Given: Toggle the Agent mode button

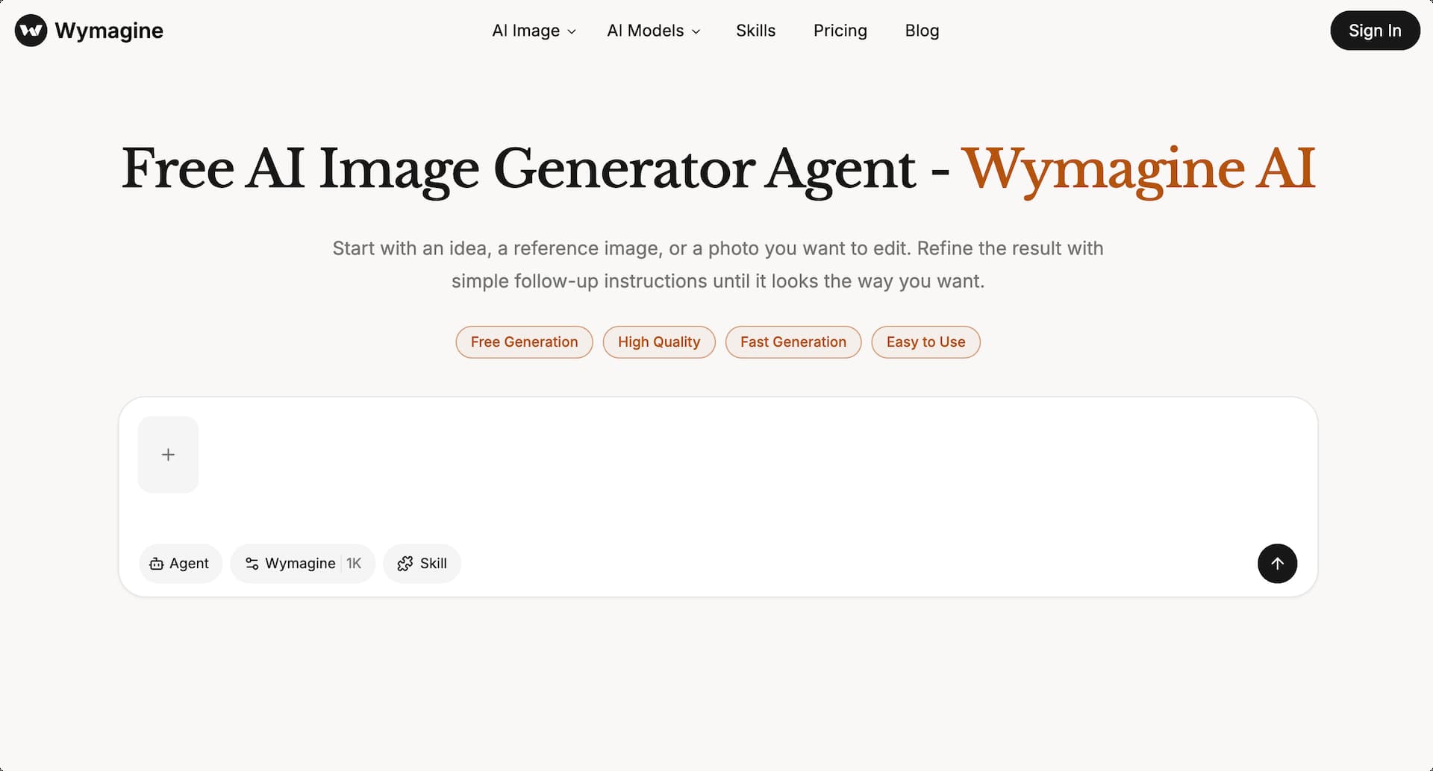Looking at the screenshot, I should (x=180, y=563).
